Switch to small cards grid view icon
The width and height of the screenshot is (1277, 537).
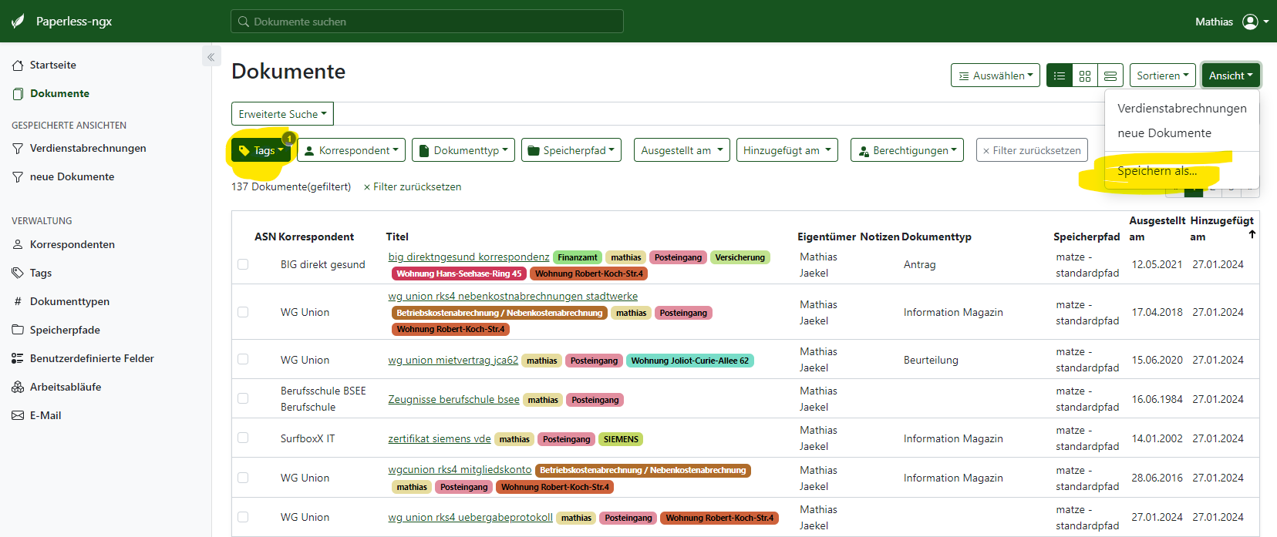pos(1085,76)
